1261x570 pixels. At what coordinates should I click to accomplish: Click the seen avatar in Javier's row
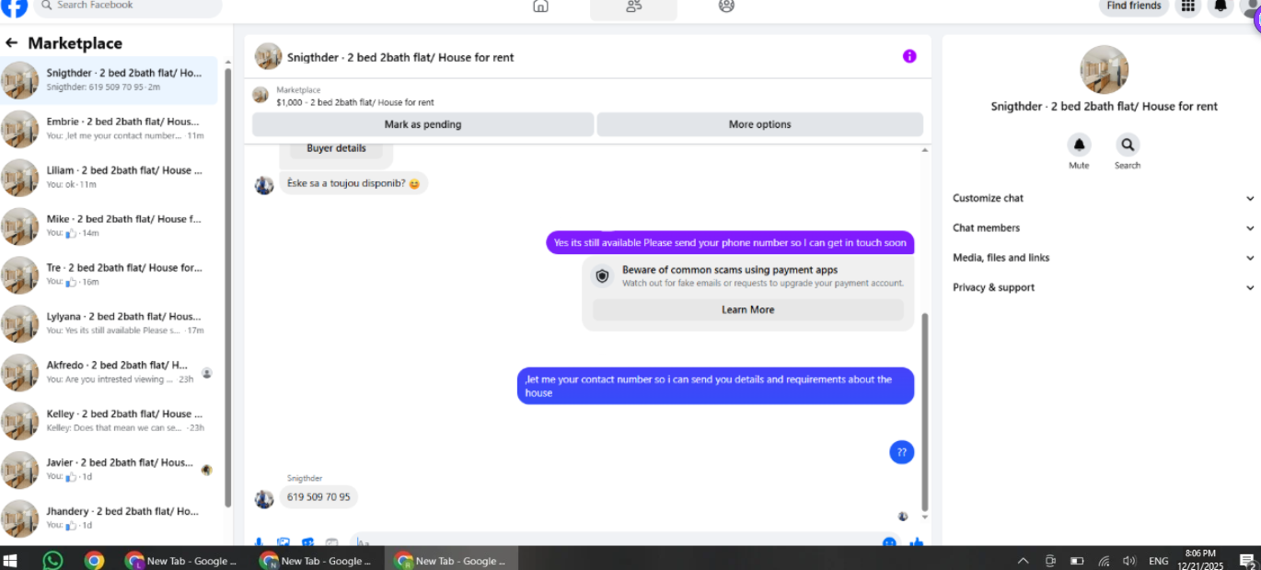coord(206,470)
